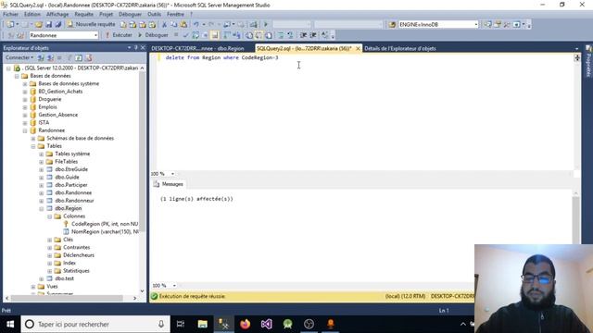
Task: Open the Fichier menu
Action: pos(10,14)
